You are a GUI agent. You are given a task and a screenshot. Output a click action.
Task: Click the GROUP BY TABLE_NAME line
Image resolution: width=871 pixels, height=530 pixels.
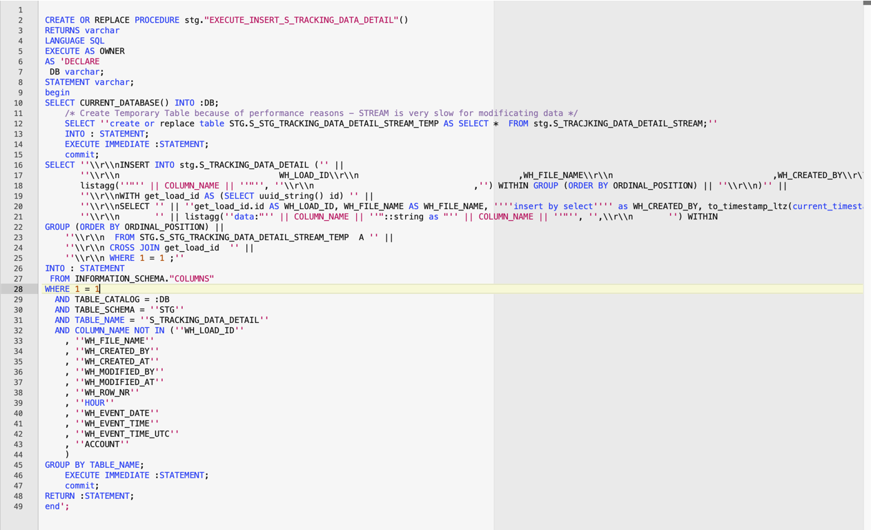94,465
